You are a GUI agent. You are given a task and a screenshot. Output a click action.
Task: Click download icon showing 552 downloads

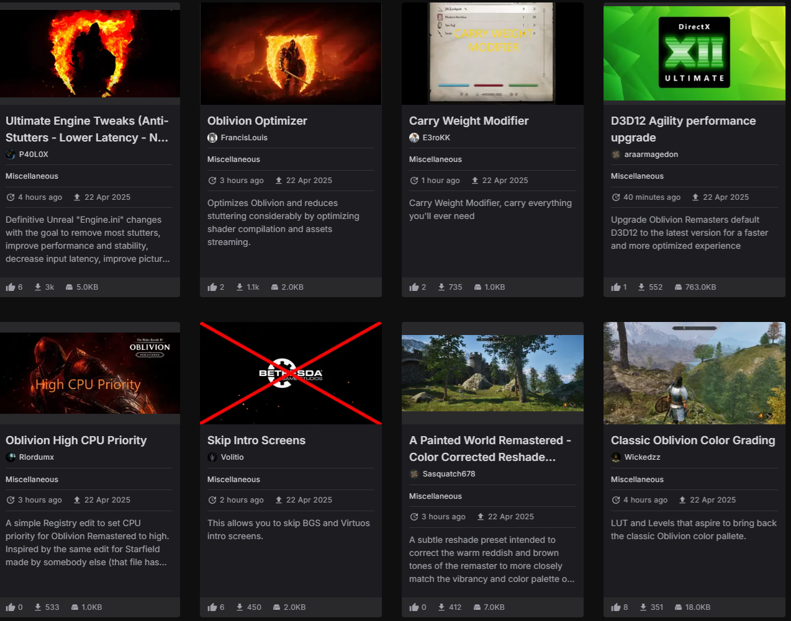pyautogui.click(x=641, y=287)
